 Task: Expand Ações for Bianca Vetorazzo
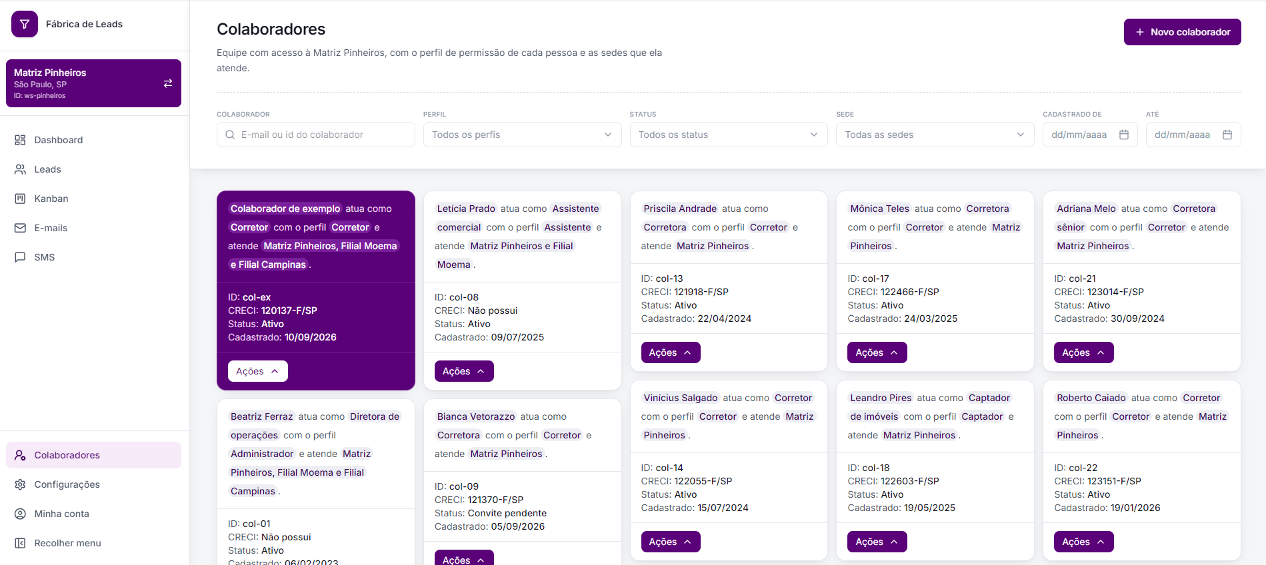tap(464, 558)
